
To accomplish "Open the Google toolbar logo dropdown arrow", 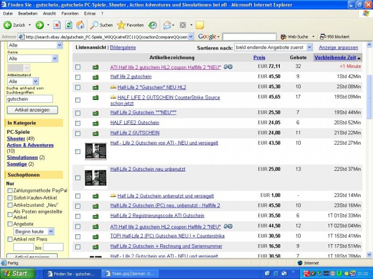I will coord(218,37).
